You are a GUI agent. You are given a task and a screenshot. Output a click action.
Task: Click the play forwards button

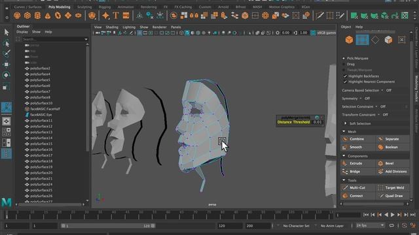tap(393, 215)
